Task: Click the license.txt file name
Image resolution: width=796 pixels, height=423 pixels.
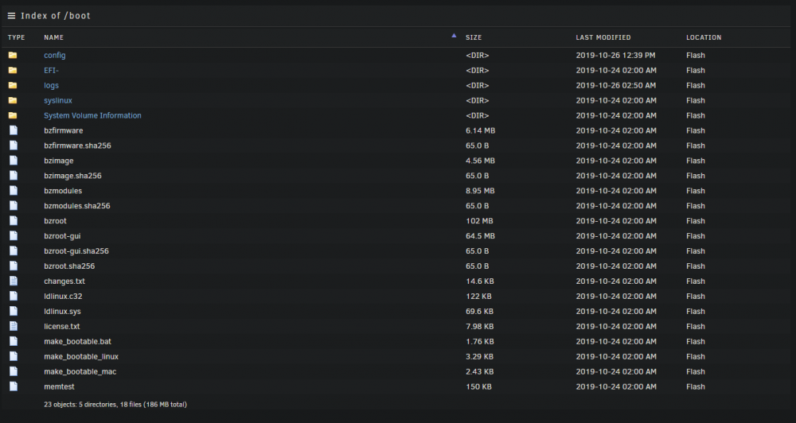Action: coord(62,326)
